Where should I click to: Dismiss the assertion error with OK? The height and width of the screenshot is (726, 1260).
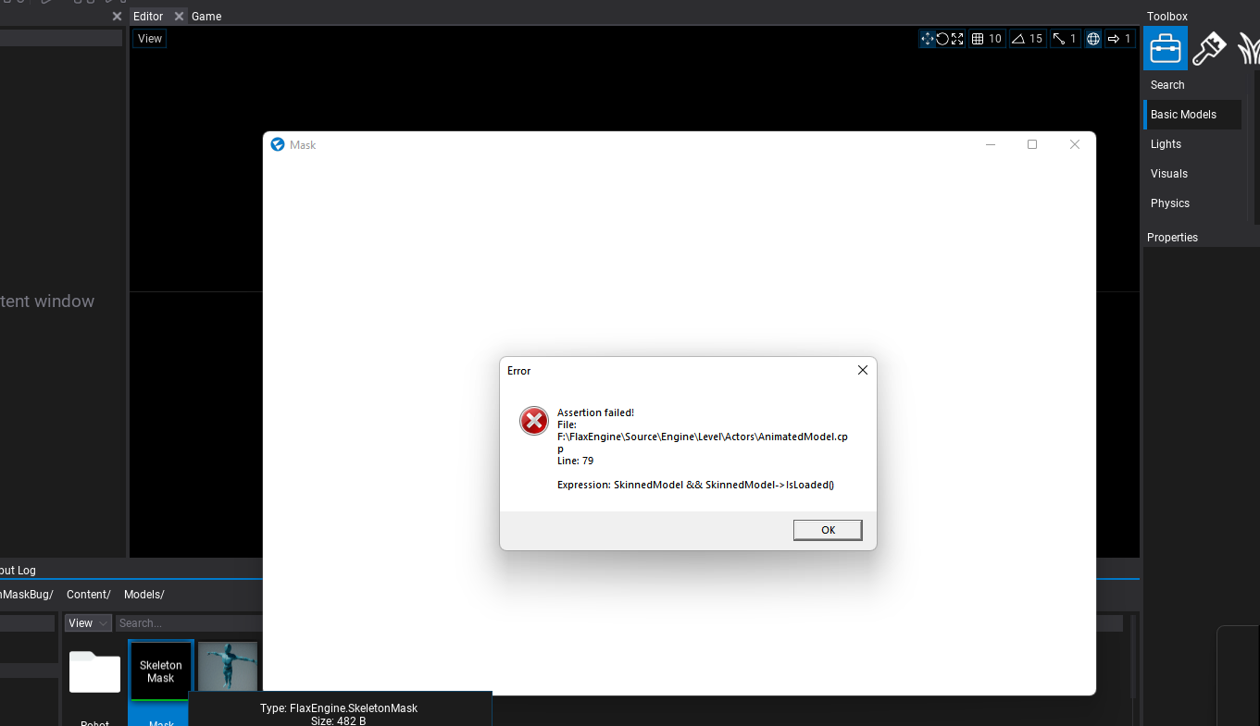point(827,529)
